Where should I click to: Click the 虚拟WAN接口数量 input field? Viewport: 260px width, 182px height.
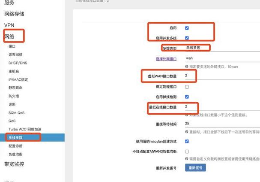223,76
